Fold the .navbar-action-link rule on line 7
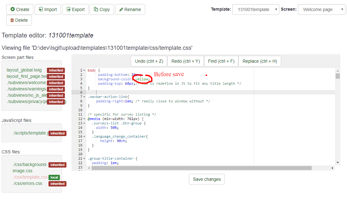This screenshot has height=223, width=347. (x=84, y=97)
